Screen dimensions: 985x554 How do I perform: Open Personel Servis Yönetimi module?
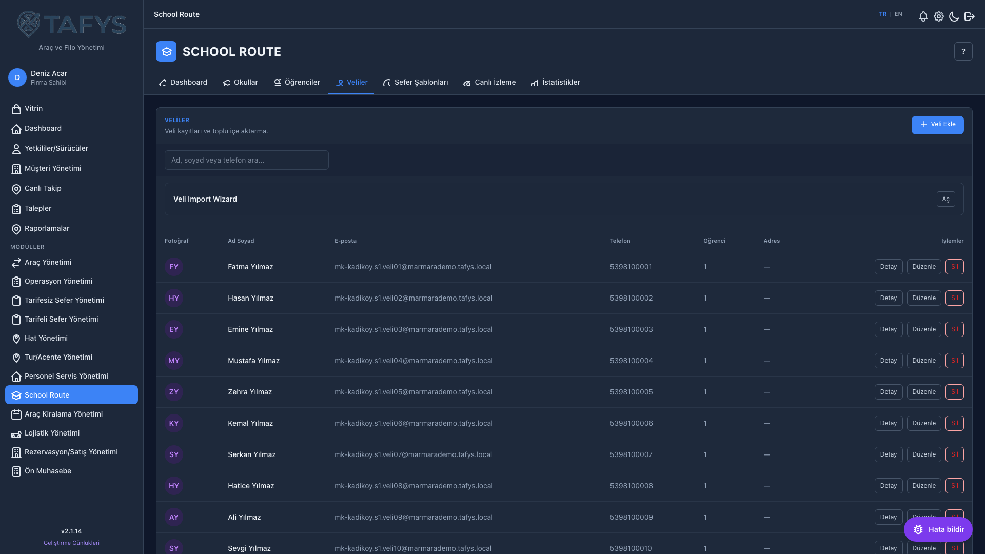(x=71, y=377)
